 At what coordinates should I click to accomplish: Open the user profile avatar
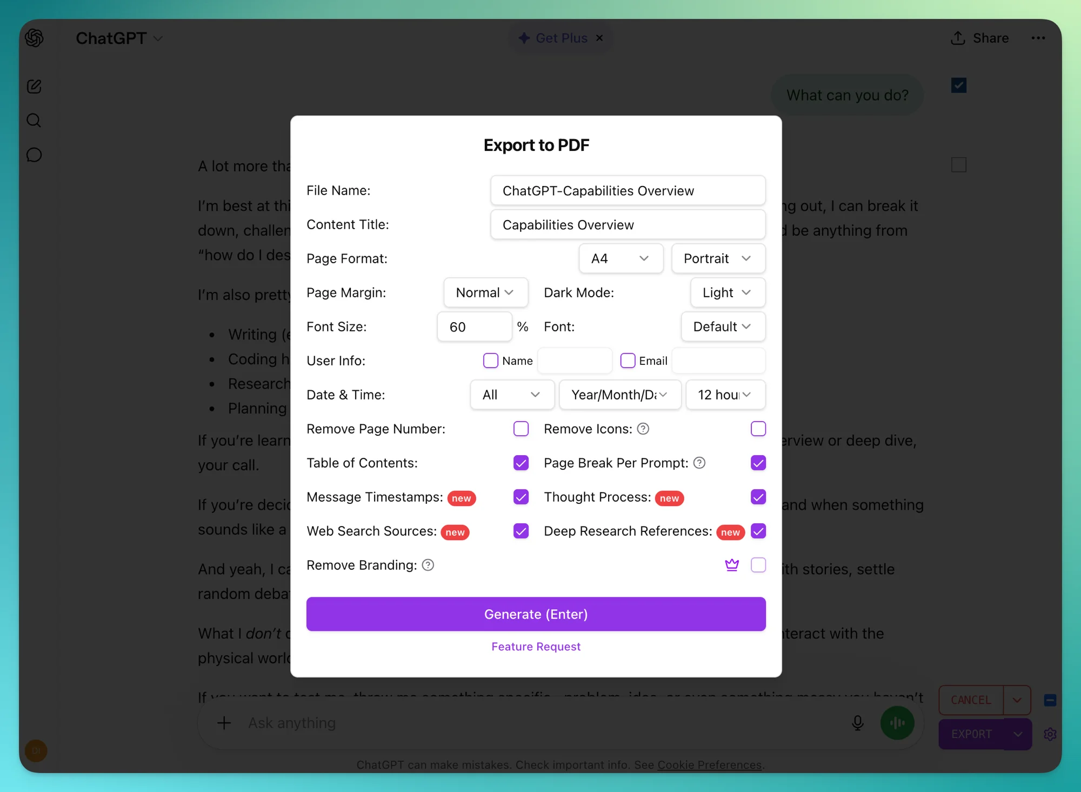(36, 750)
